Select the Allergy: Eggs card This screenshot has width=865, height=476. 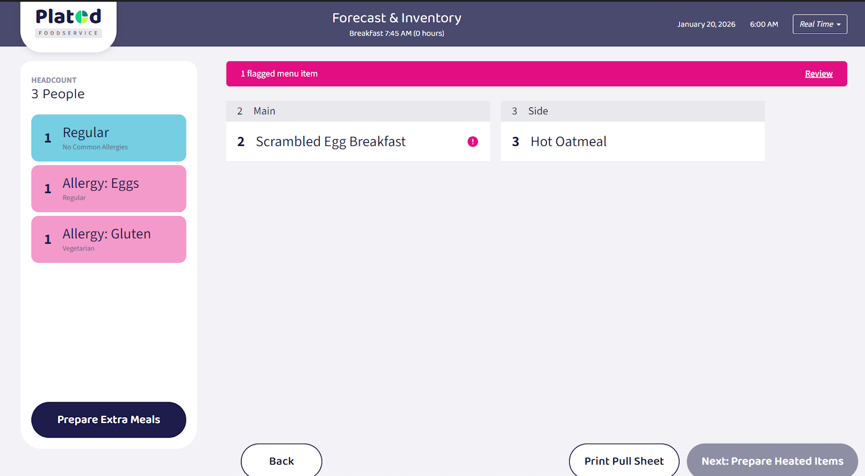(x=109, y=188)
